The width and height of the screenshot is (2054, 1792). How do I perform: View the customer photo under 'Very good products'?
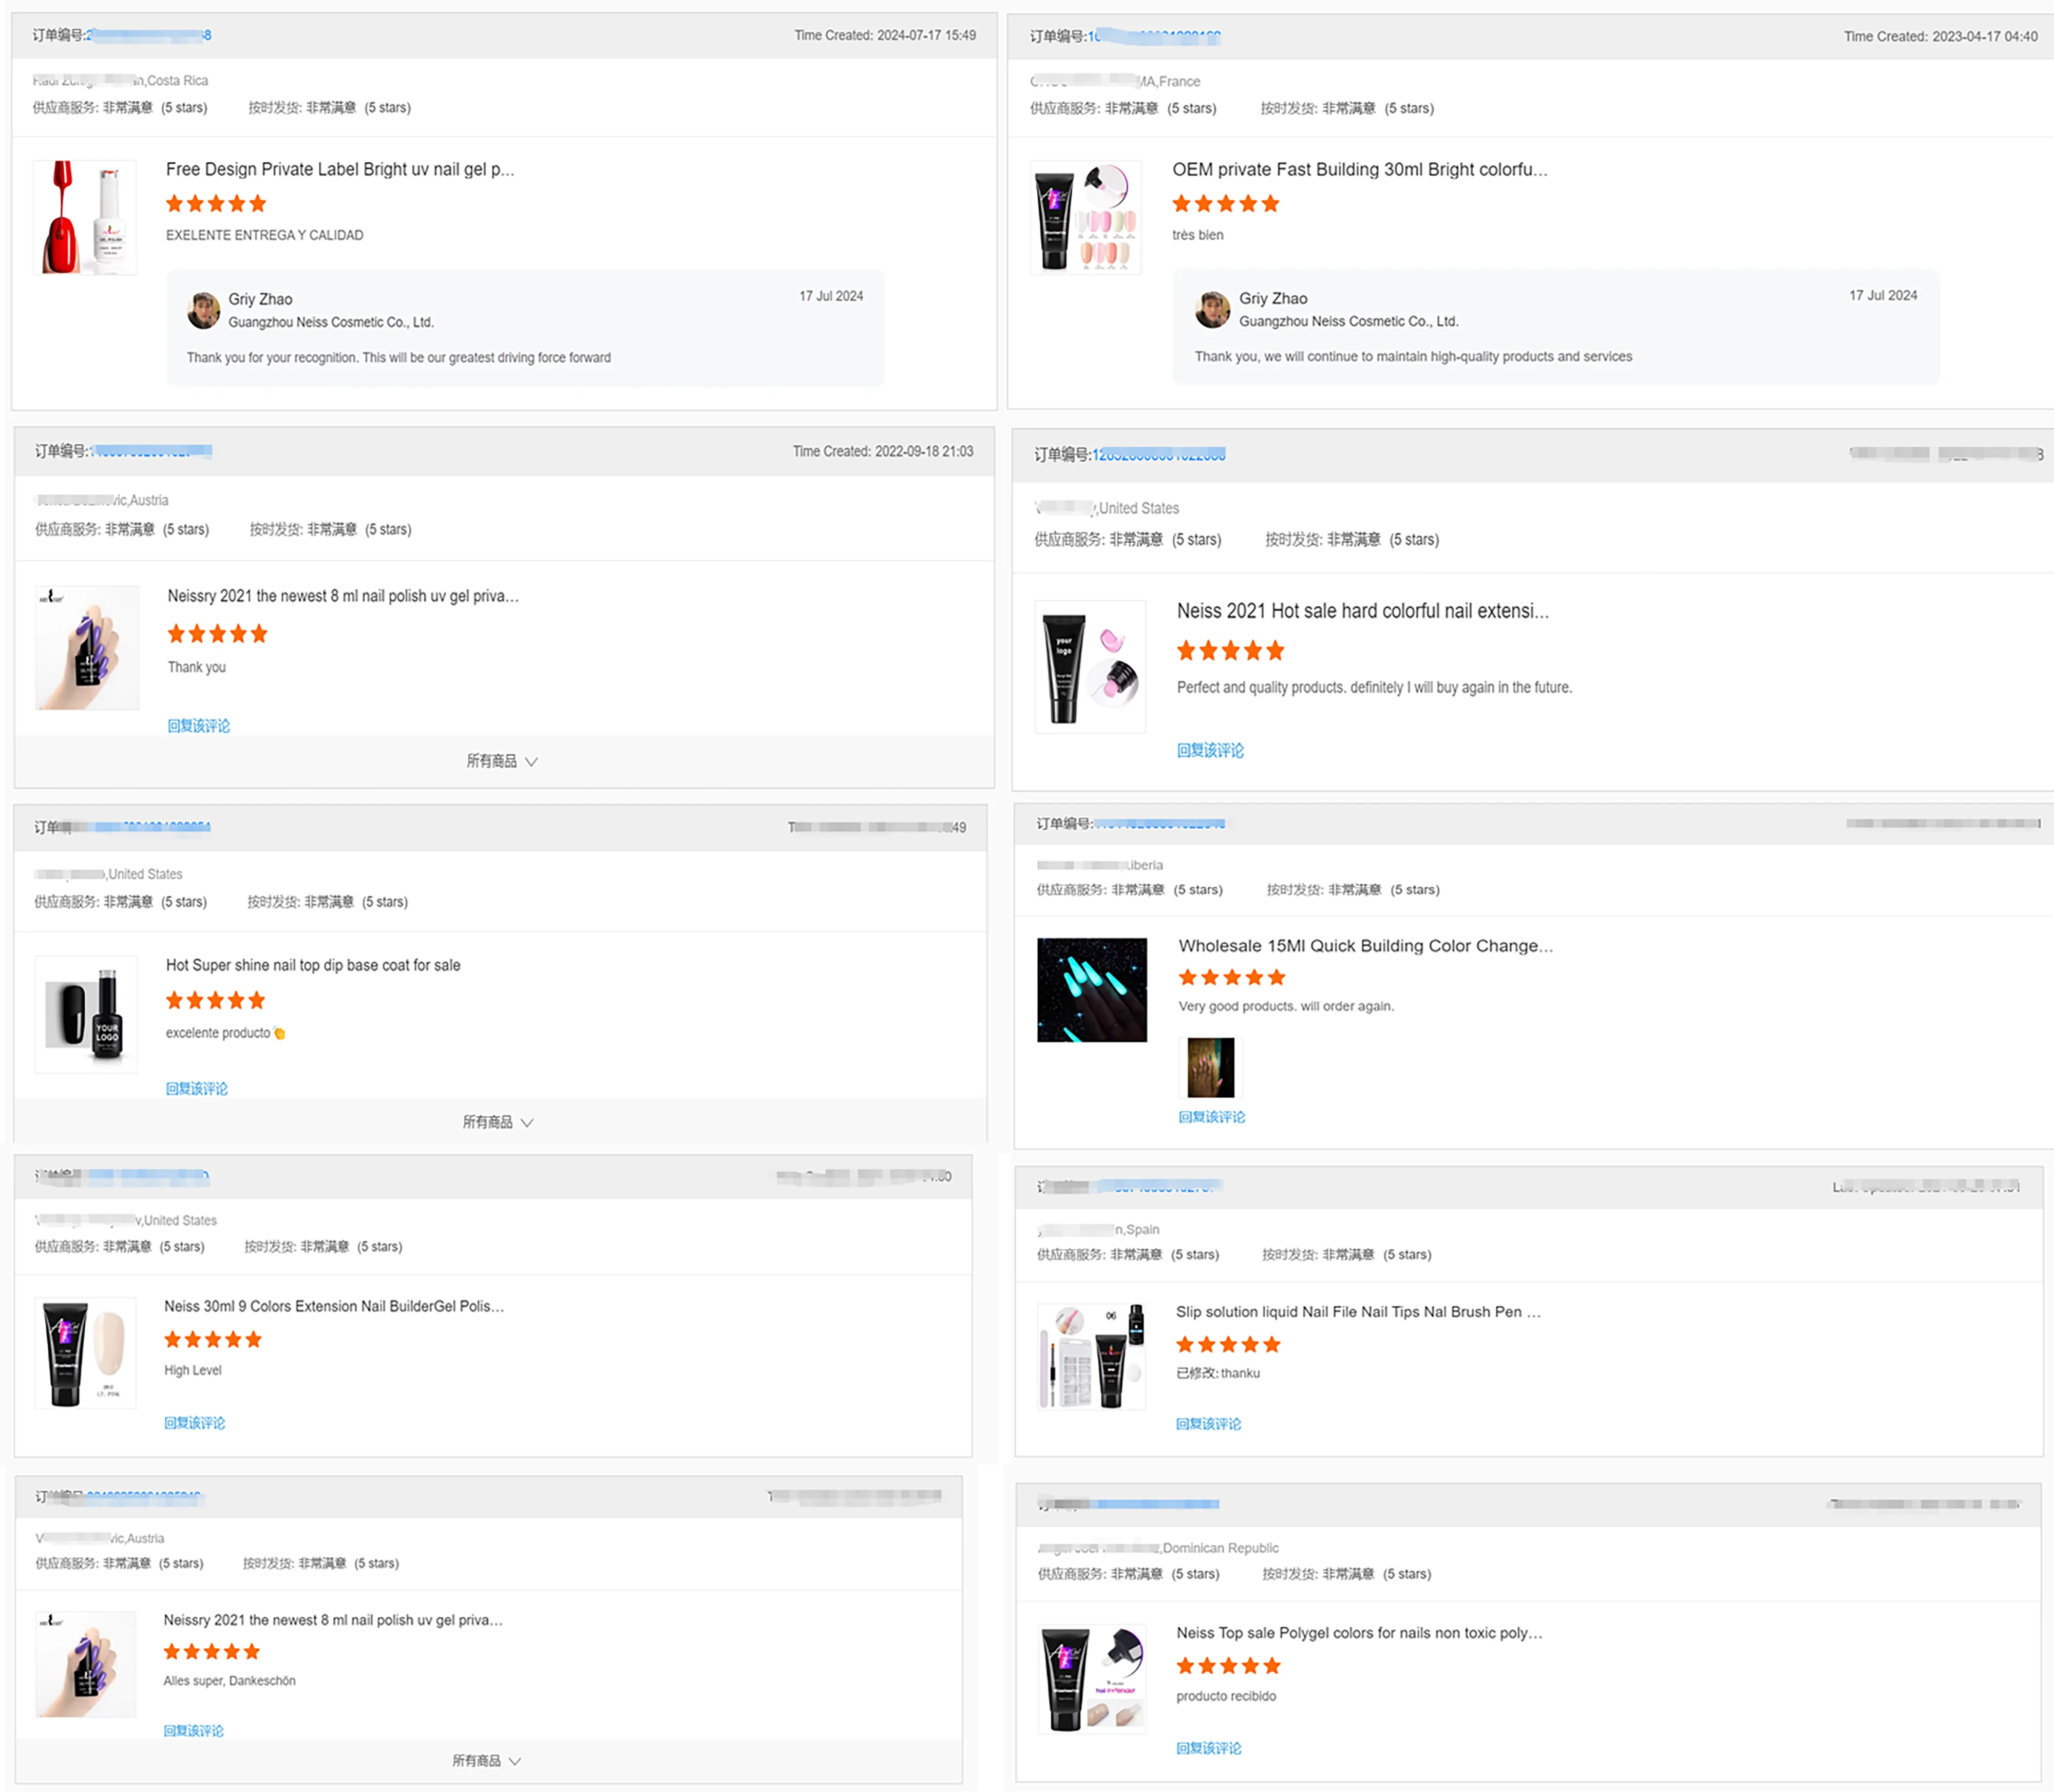coord(1210,1067)
